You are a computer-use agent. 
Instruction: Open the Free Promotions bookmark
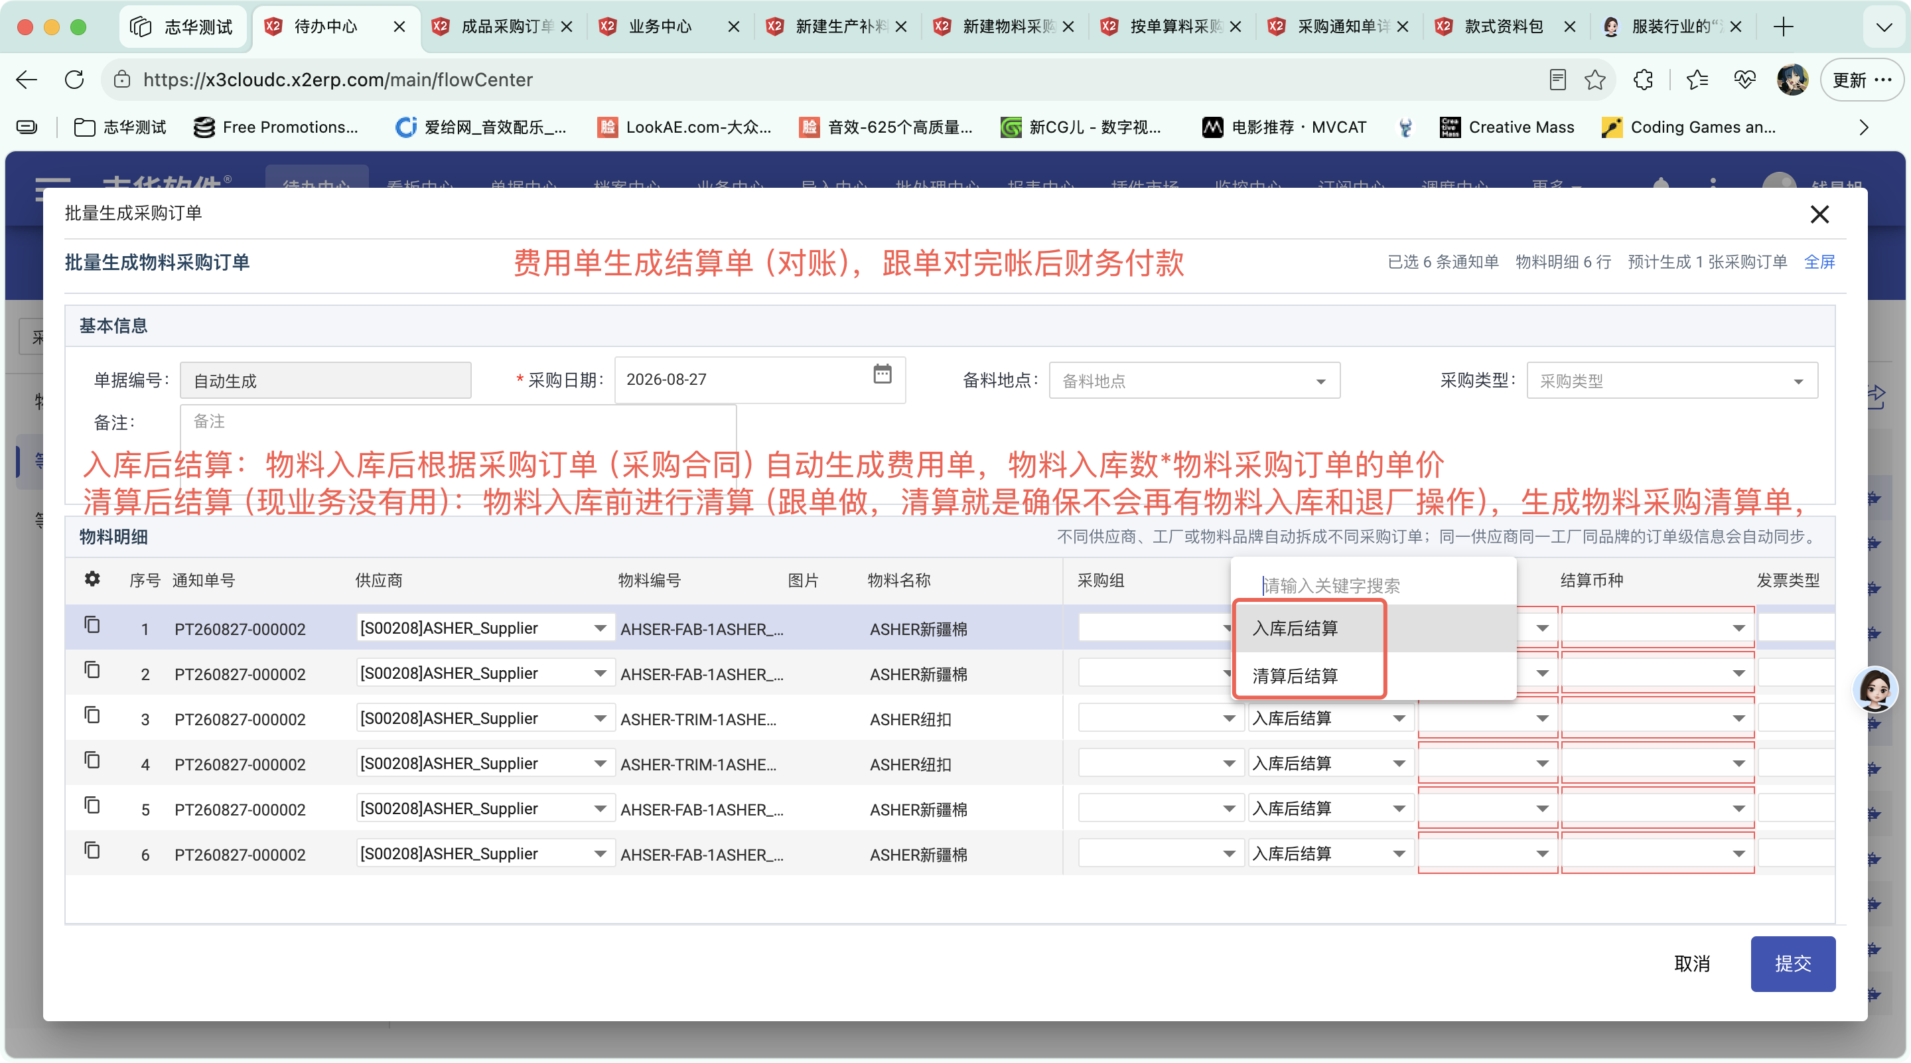coord(276,127)
